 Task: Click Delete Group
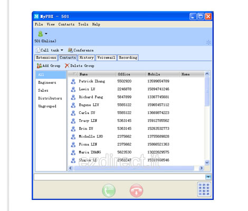[x=79, y=66]
